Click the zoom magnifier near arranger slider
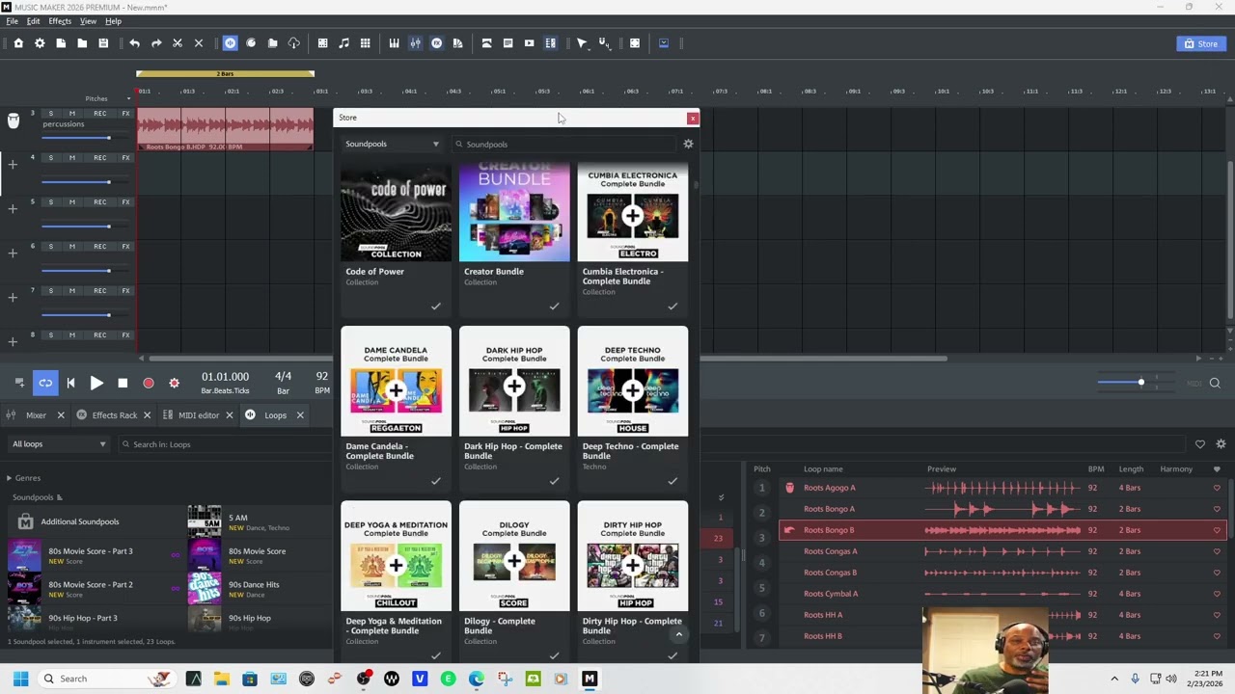Viewport: 1235px width, 694px height. coord(1215,384)
